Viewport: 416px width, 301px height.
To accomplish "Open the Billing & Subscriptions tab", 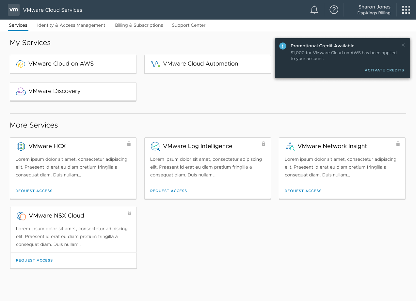I will tap(139, 25).
